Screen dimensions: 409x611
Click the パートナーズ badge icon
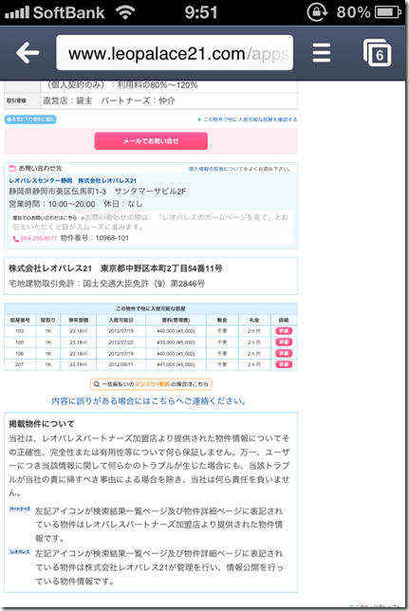tap(20, 509)
